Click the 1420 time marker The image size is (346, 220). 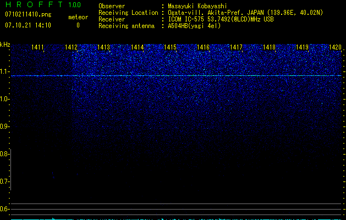335,47
